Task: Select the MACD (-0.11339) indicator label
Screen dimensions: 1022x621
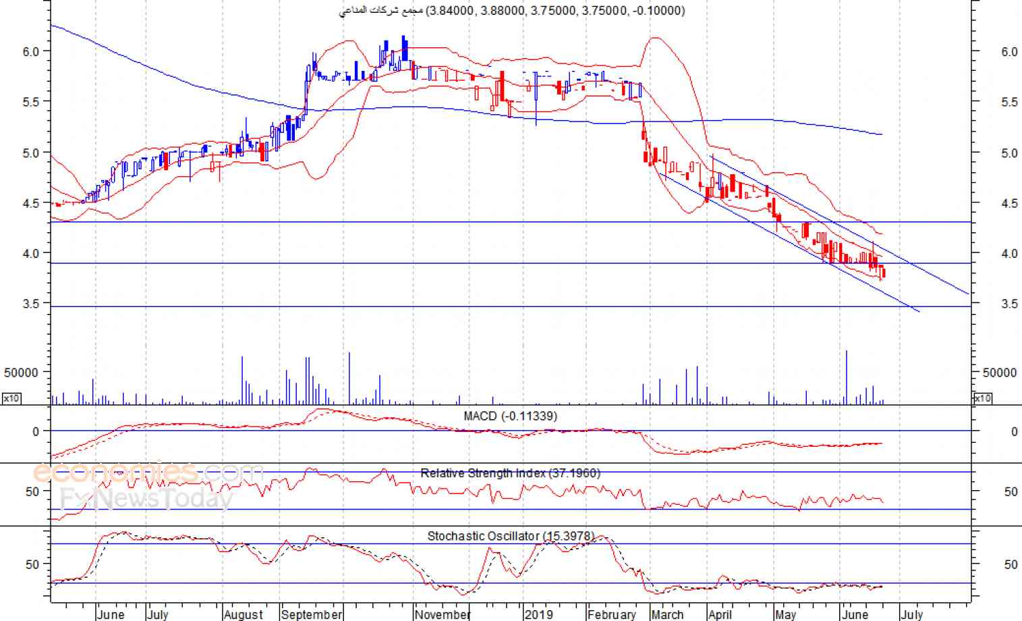Action: [x=510, y=416]
